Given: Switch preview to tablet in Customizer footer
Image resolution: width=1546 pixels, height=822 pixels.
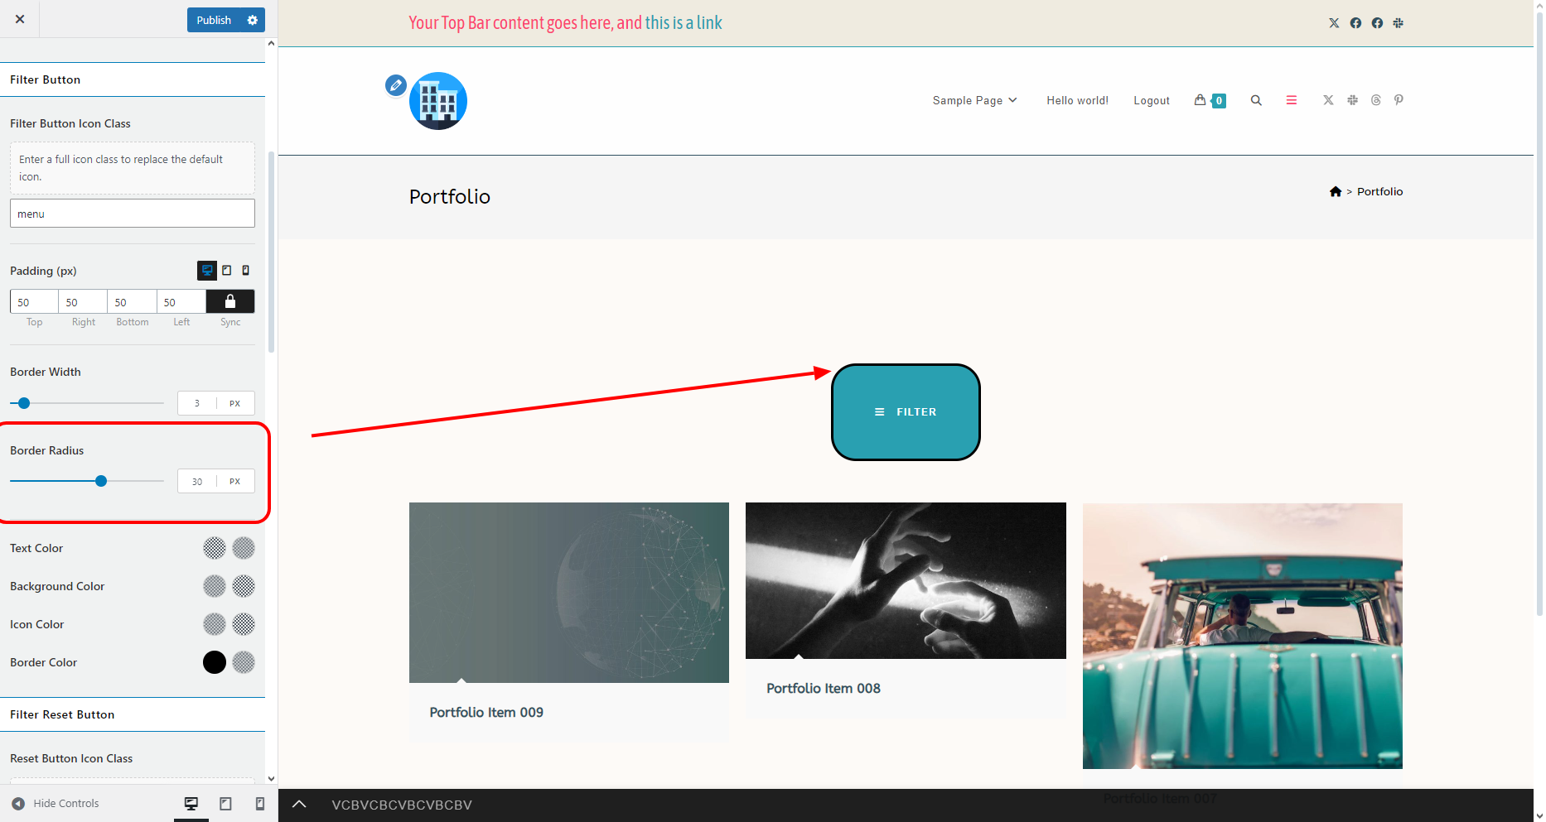Looking at the screenshot, I should 225,804.
